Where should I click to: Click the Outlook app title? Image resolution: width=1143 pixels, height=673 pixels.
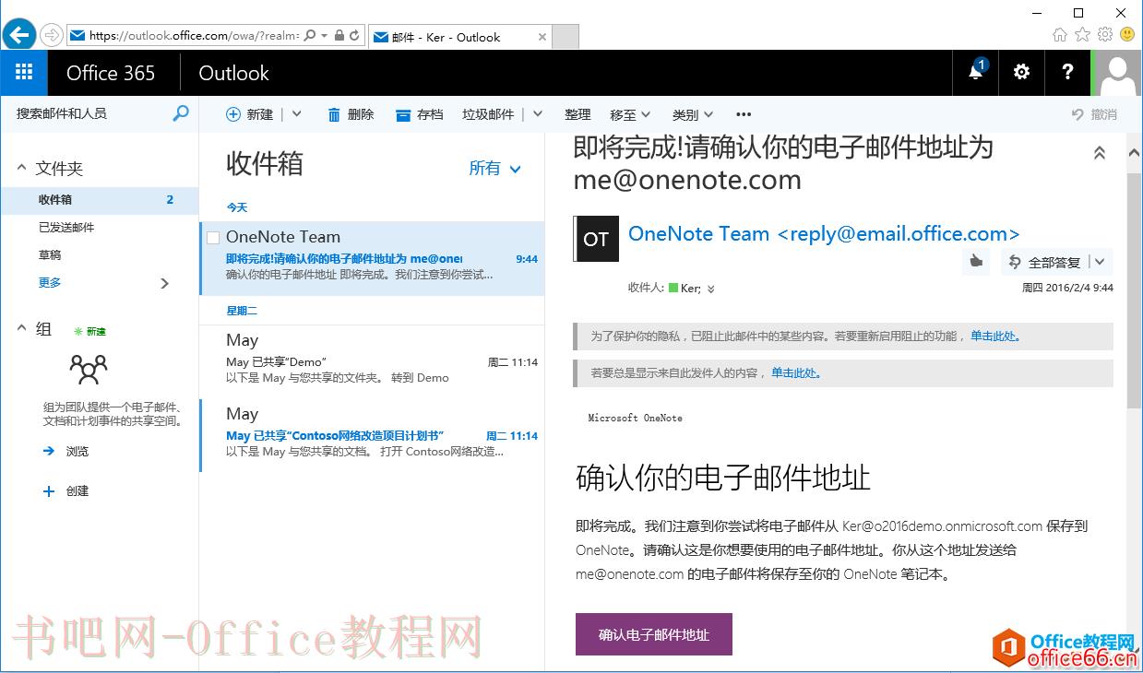(233, 73)
